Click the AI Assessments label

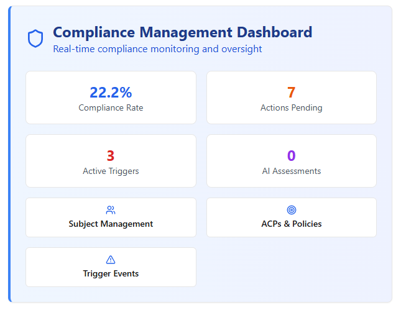(x=292, y=171)
